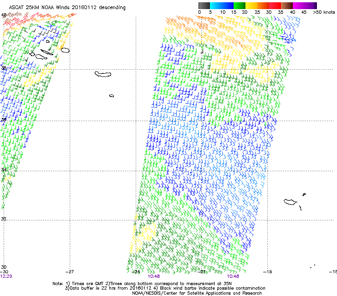
Task: Click the note line beginning 'Note: 1) Times are GMT'
Action: tap(142, 284)
